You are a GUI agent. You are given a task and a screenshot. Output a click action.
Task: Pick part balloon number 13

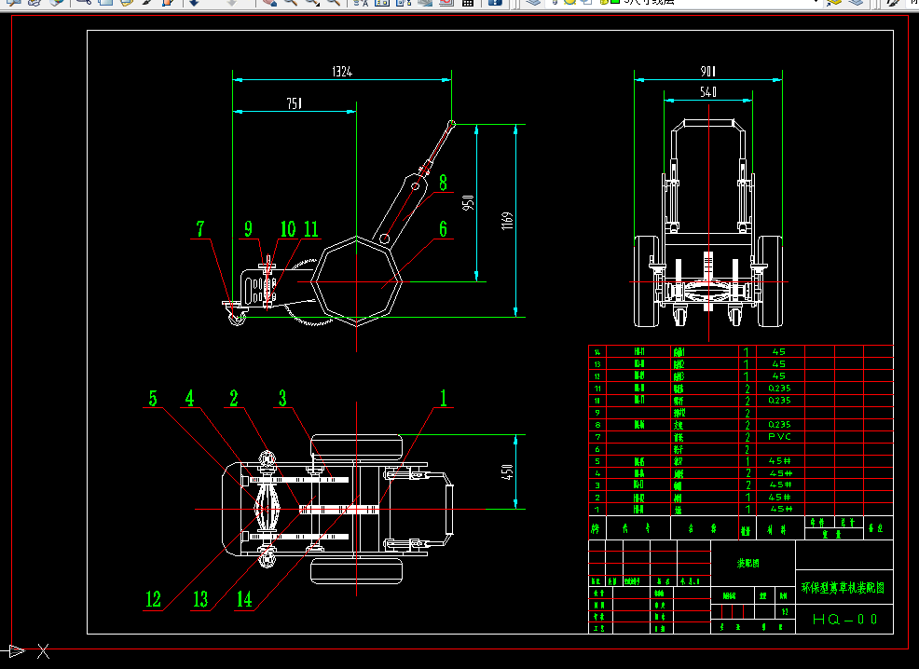click(x=200, y=599)
